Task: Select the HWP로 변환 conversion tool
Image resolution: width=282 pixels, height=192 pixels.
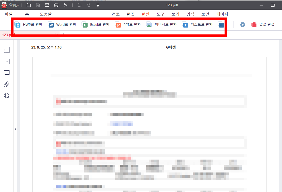Action: pos(28,25)
